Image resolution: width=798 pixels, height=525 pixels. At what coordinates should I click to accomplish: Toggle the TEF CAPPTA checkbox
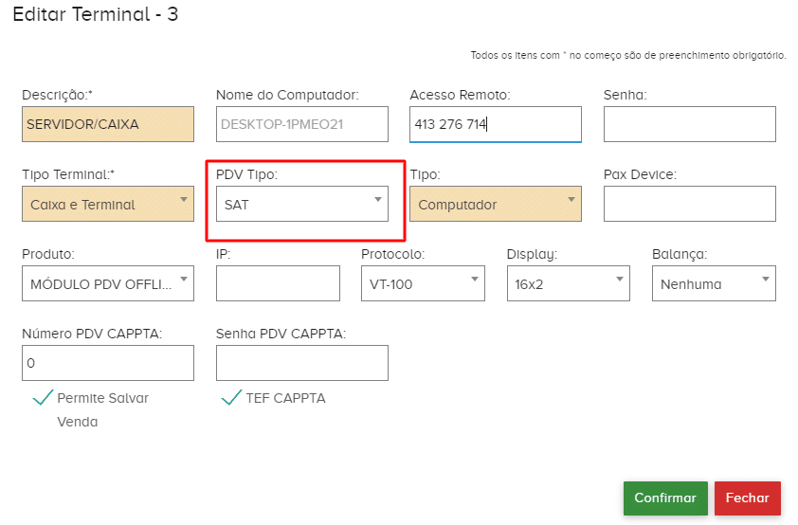230,398
